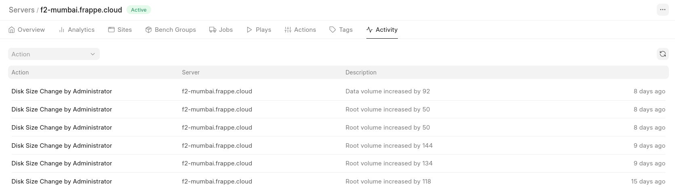
Task: Click the Jobs truck icon
Action: click(212, 30)
